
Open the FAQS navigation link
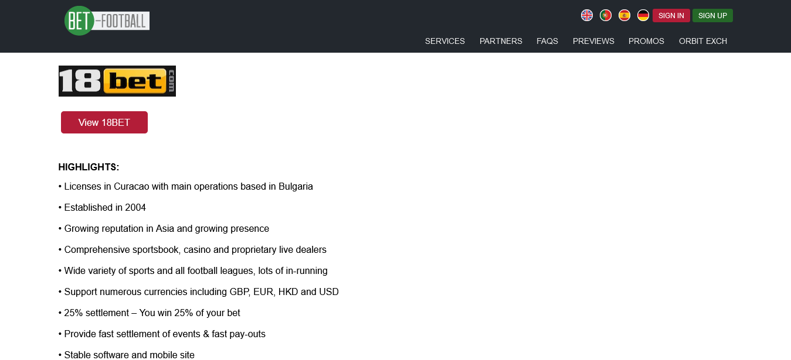click(547, 41)
